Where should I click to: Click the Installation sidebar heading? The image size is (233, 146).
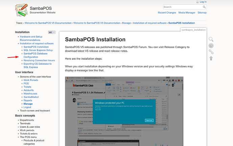(x=22, y=32)
